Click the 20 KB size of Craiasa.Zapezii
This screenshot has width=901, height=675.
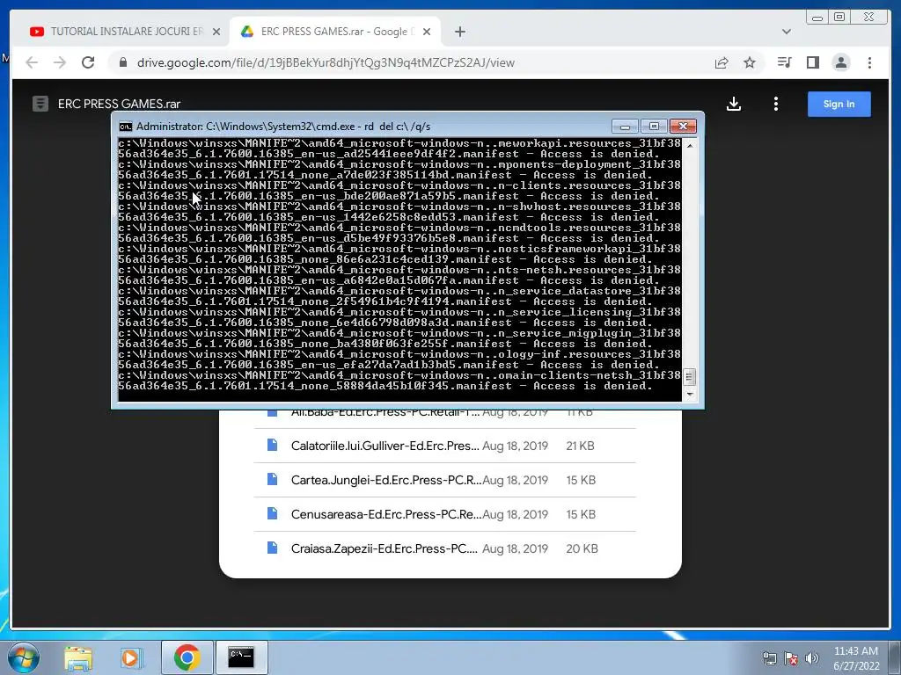coord(582,548)
